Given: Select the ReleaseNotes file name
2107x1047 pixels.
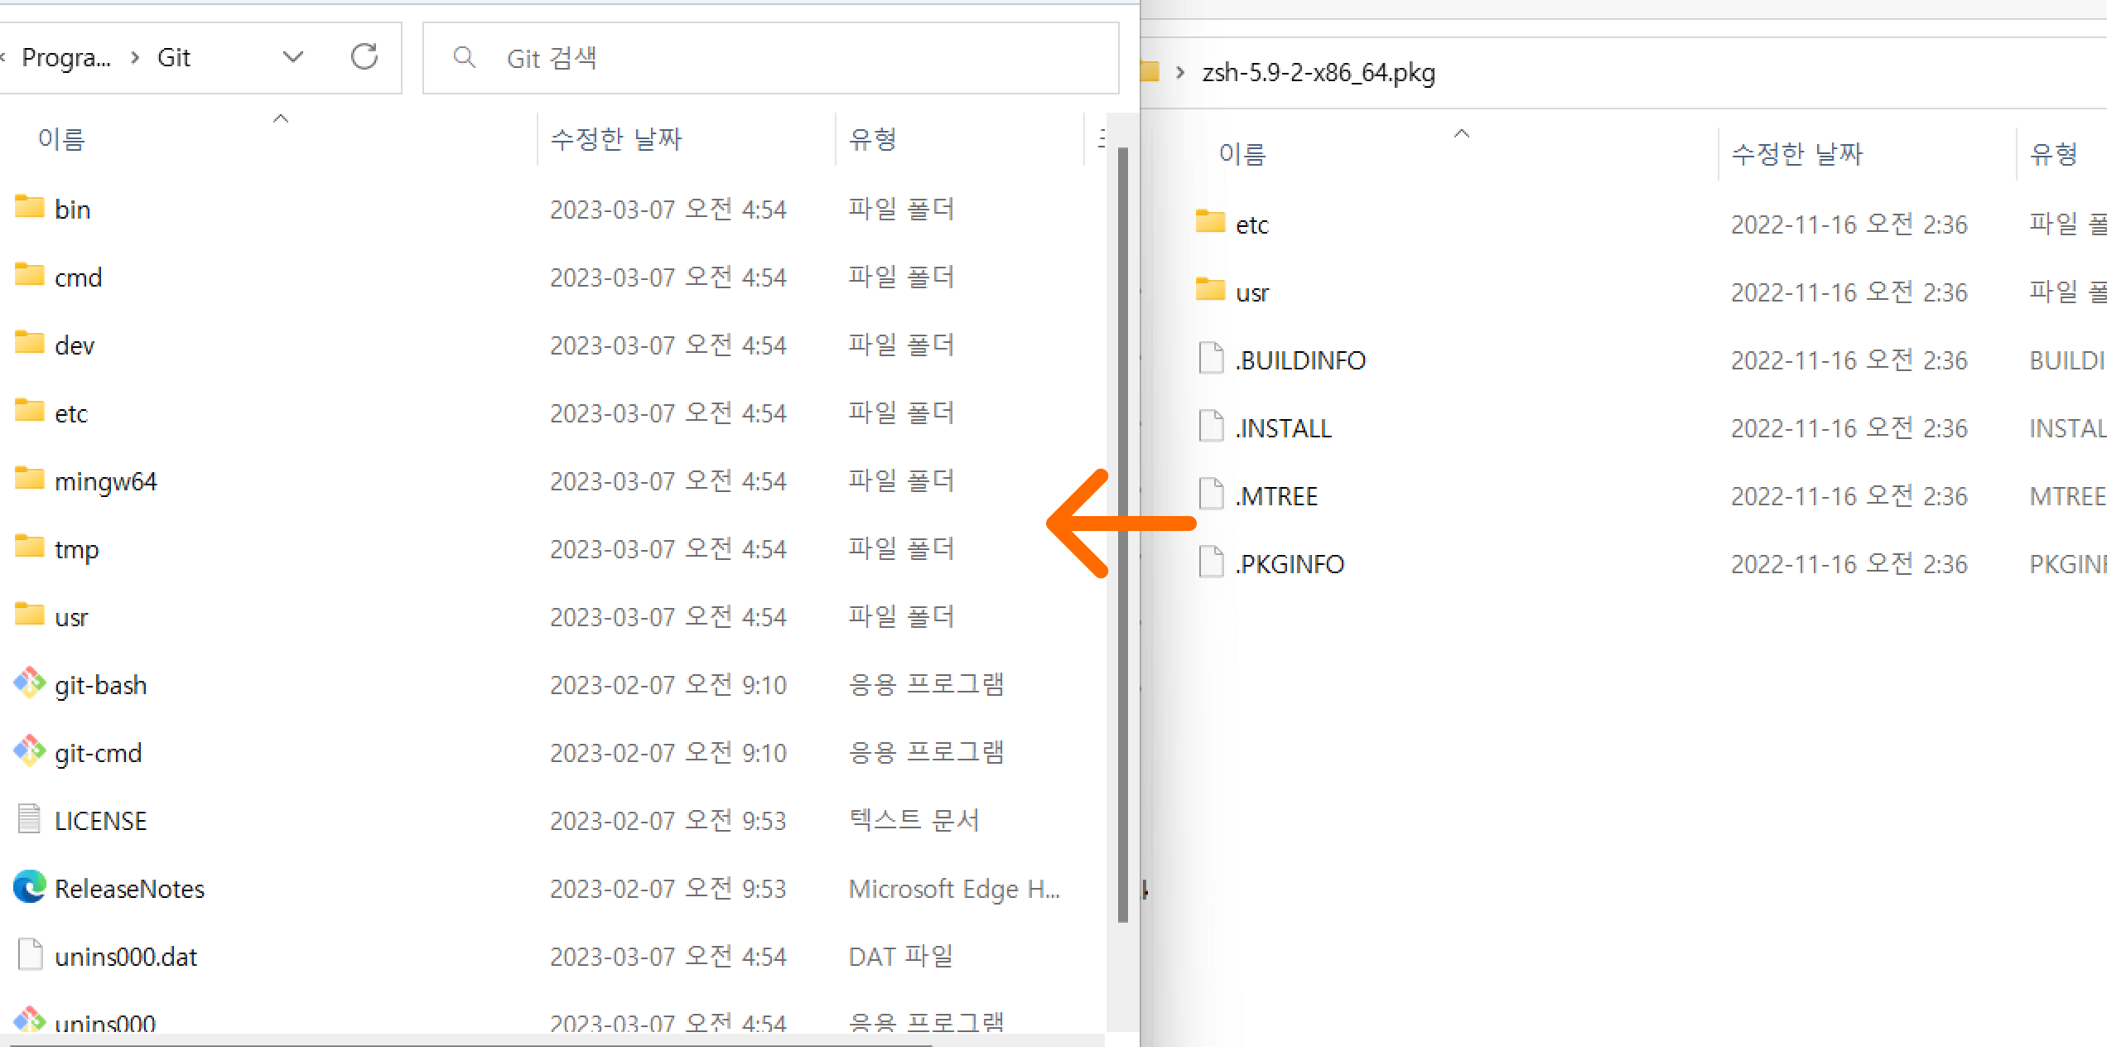Looking at the screenshot, I should tap(129, 889).
